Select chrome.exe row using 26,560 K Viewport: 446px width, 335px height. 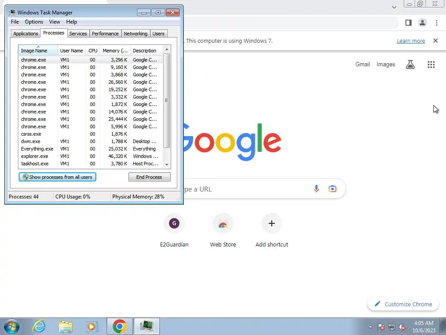[x=91, y=82]
